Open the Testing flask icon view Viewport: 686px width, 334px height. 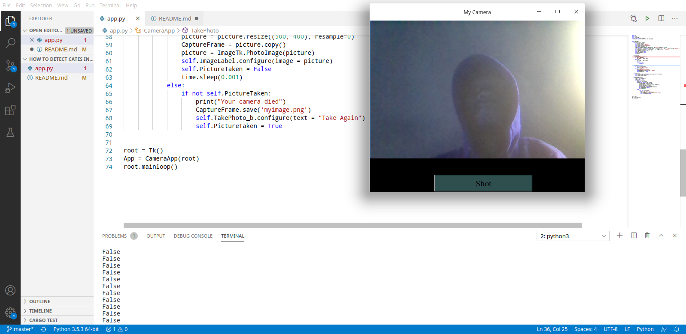click(10, 132)
